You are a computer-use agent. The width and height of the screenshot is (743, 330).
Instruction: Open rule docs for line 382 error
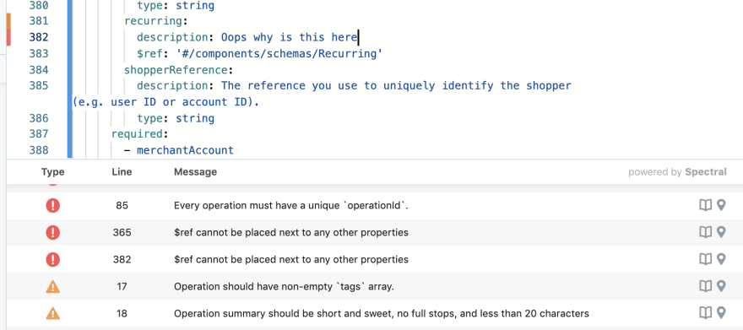click(x=706, y=259)
